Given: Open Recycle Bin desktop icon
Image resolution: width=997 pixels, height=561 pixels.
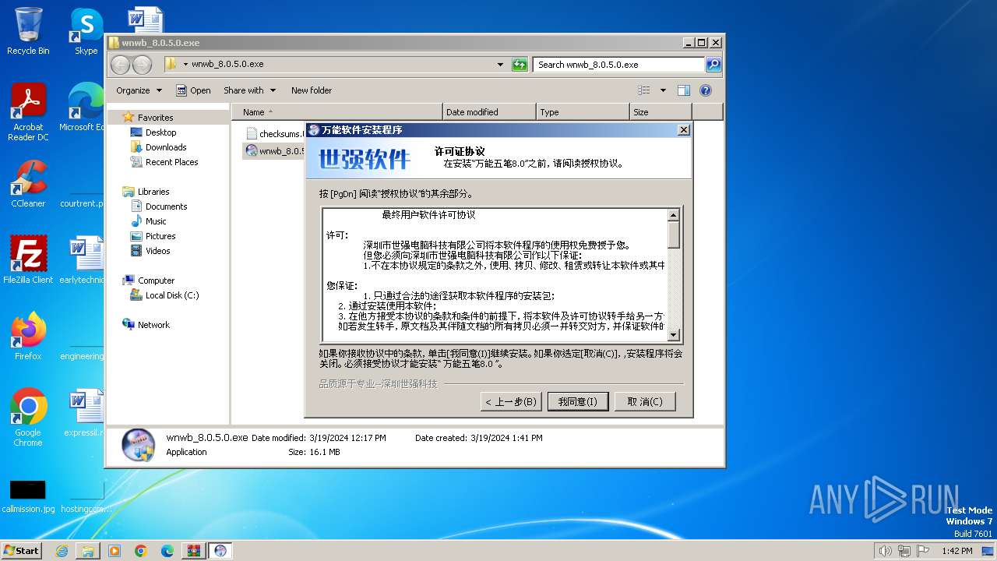Looking at the screenshot, I should 28,31.
